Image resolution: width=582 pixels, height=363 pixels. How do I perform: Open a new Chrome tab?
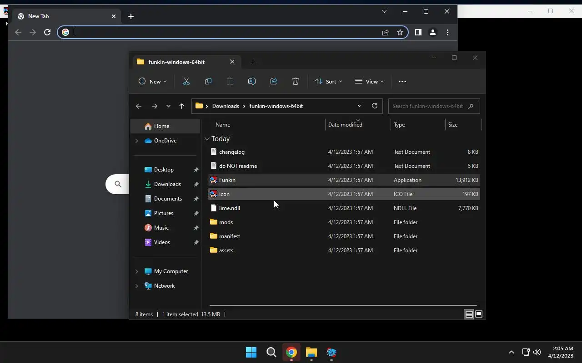(x=130, y=16)
